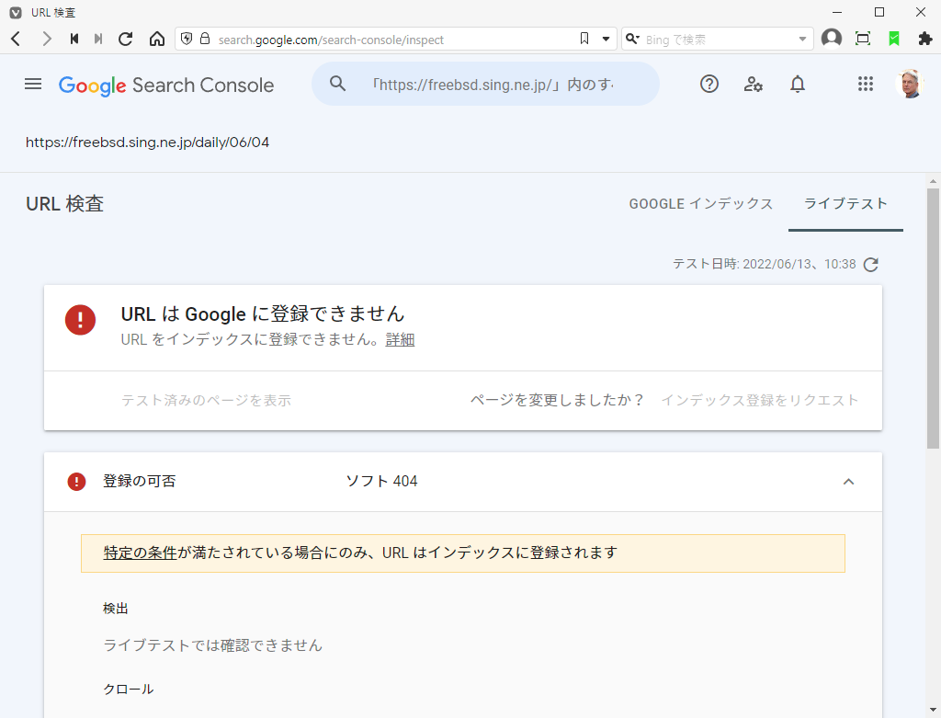This screenshot has width=941, height=718.
Task: Click the page capture icon
Action: click(863, 39)
